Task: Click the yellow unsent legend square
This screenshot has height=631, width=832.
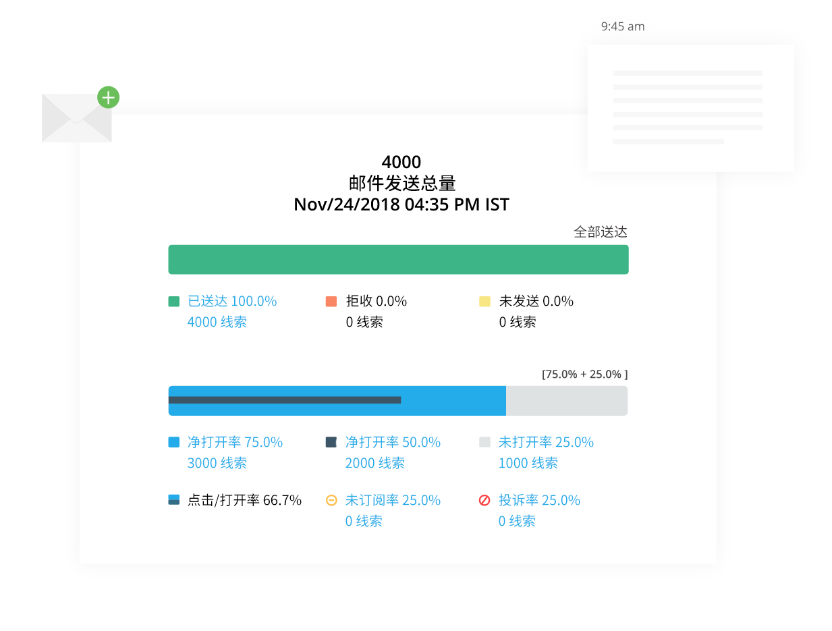Action: (x=484, y=302)
